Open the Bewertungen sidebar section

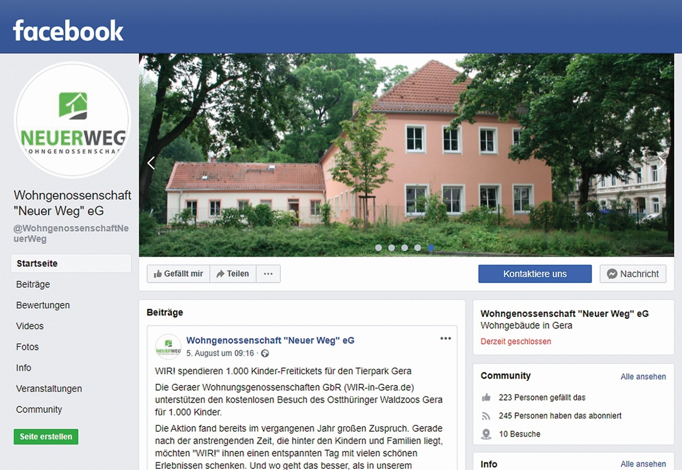coord(43,305)
